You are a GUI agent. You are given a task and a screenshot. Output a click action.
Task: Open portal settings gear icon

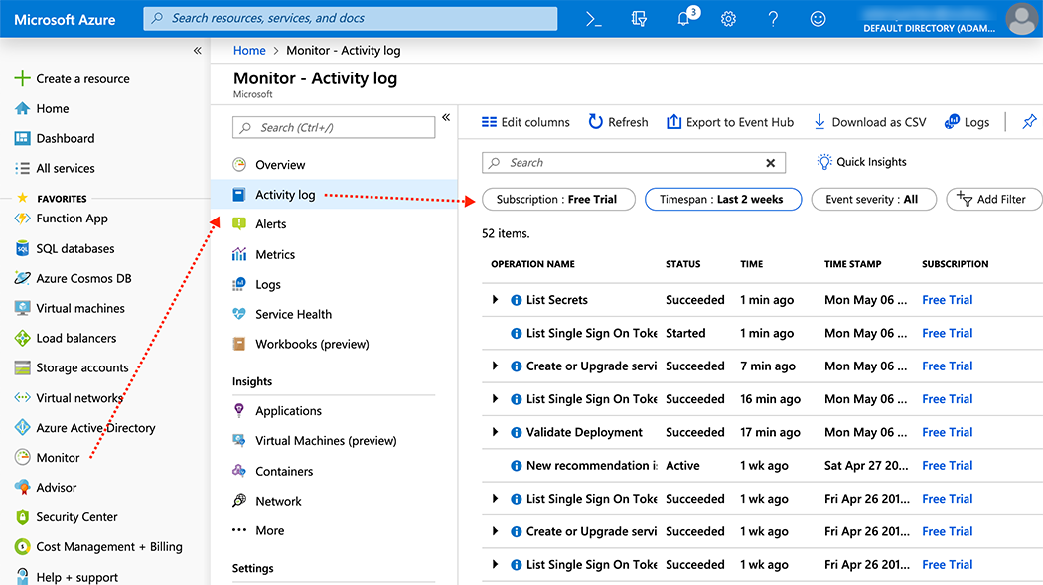728,19
